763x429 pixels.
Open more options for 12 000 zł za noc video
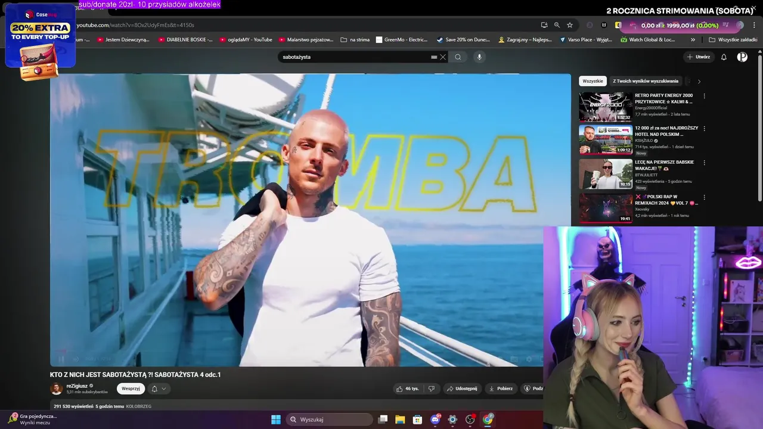[x=704, y=129]
